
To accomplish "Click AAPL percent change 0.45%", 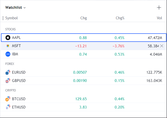I will pyautogui.click(x=120, y=38).
